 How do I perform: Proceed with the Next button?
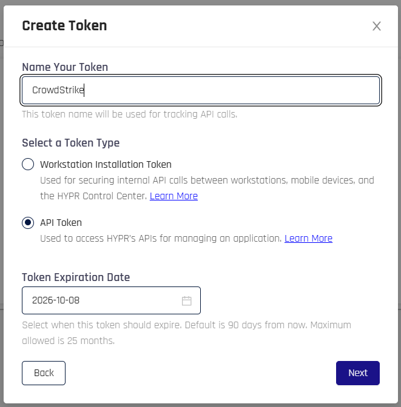(358, 373)
